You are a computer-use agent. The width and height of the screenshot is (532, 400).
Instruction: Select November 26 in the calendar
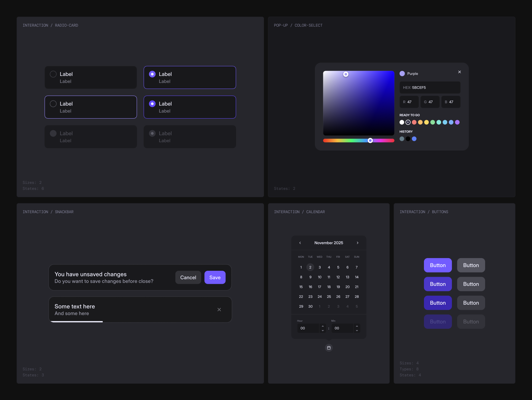[338, 296]
